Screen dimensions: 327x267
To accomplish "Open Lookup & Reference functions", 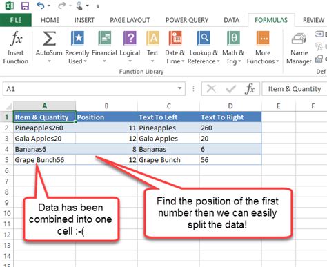I will pos(204,48).
